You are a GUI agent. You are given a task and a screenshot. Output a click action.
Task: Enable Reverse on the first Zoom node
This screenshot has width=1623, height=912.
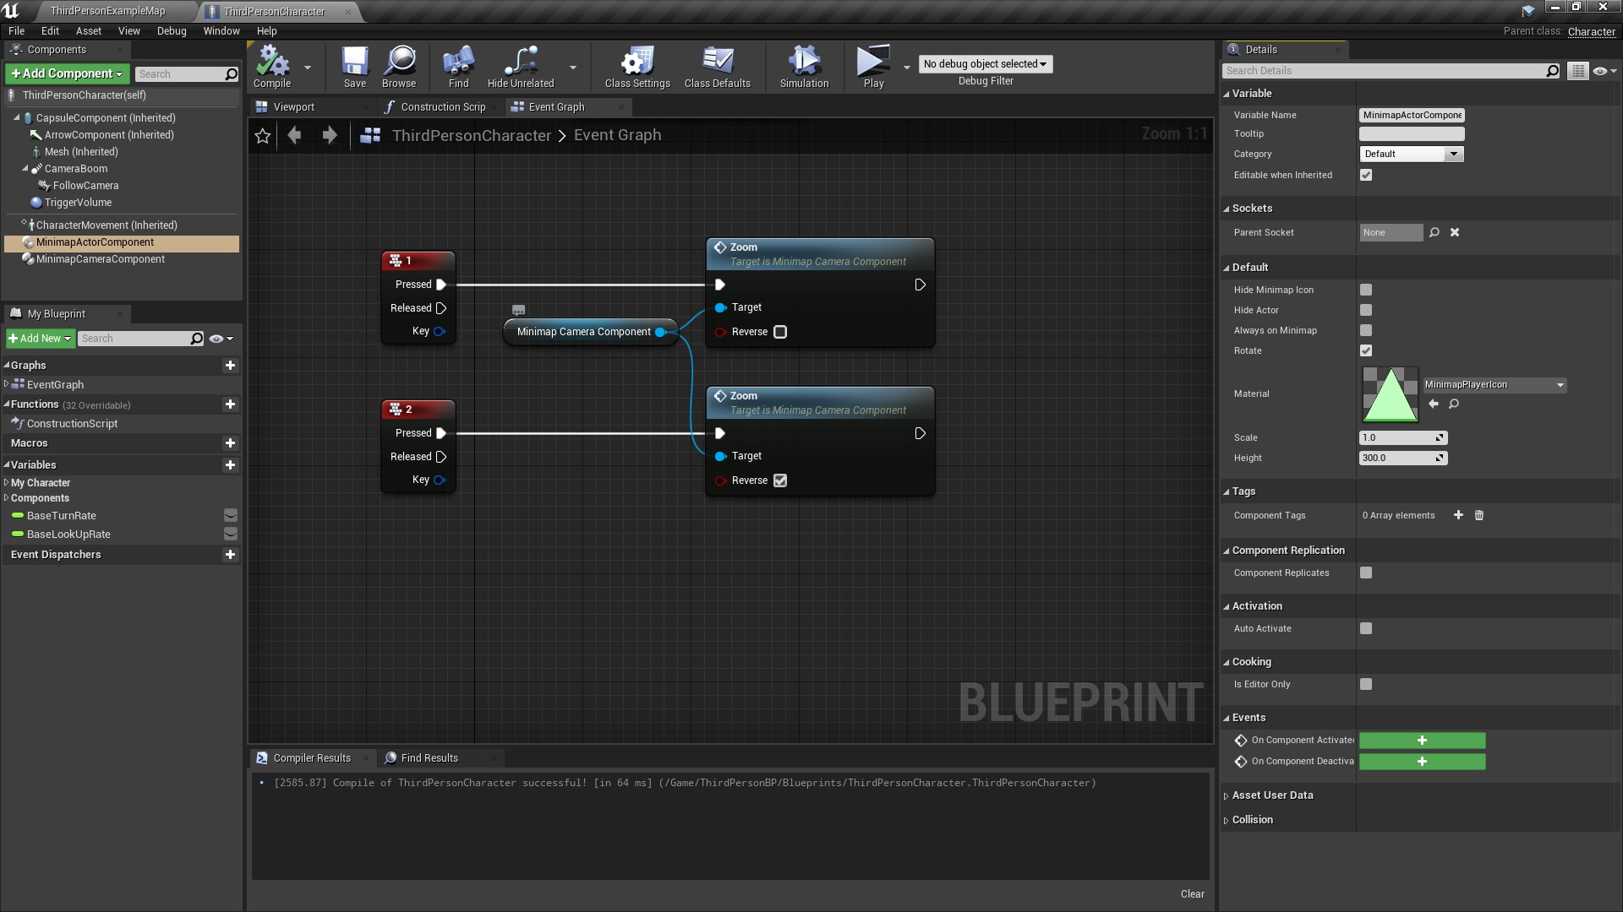click(x=779, y=332)
